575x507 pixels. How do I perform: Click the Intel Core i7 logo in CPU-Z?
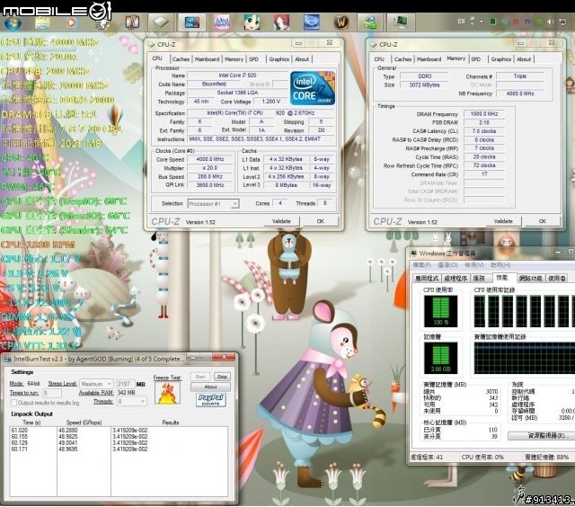pos(313,88)
